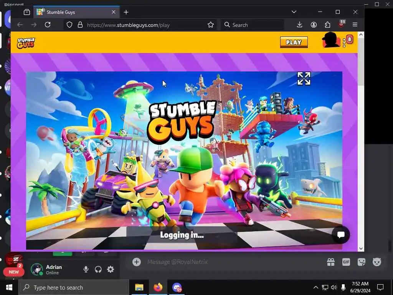The image size is (393, 295).
Task: Click the yellow PLAY button
Action: [x=294, y=42]
